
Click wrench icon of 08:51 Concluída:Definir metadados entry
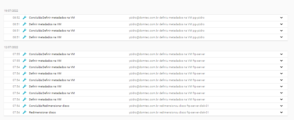pyautogui.click(x=24, y=31)
